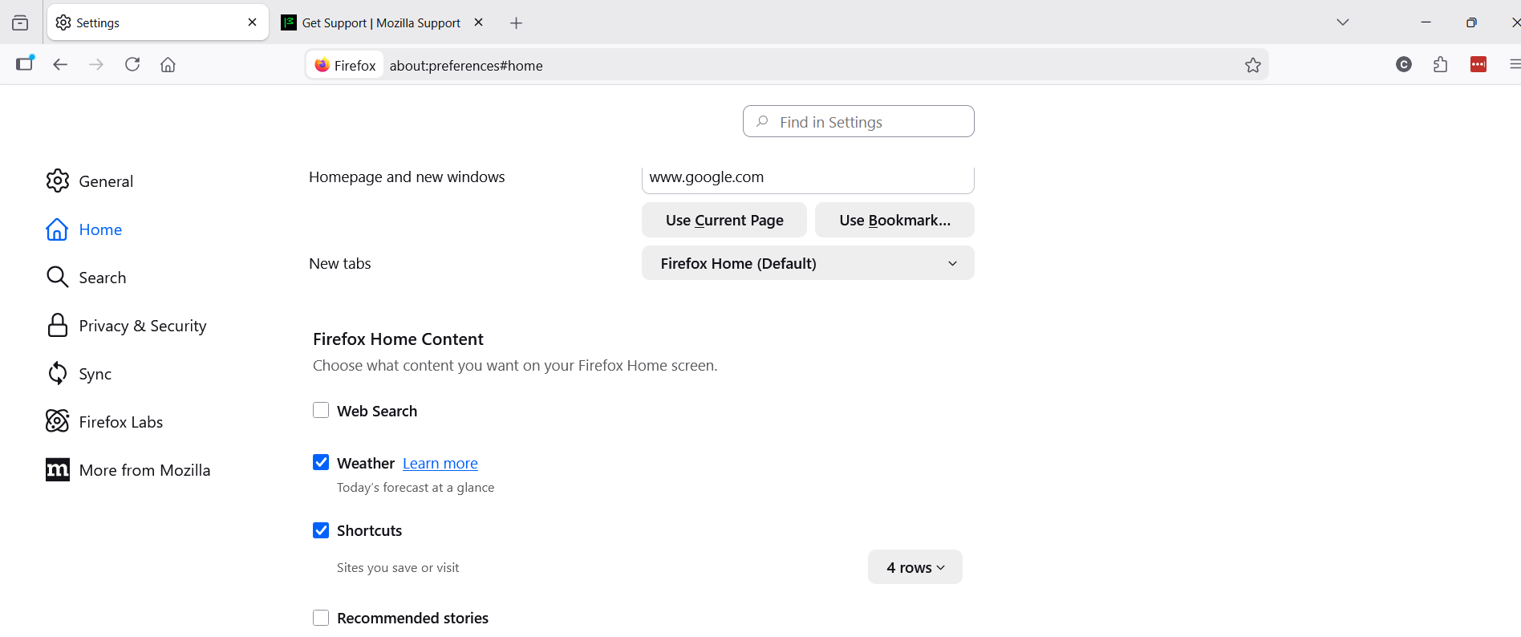Click the Use Current Page button

coord(724,220)
